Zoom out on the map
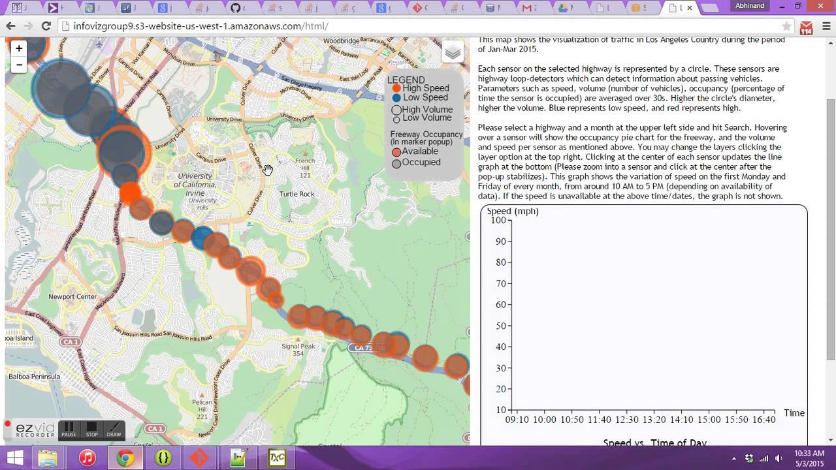The image size is (836, 470). [19, 65]
